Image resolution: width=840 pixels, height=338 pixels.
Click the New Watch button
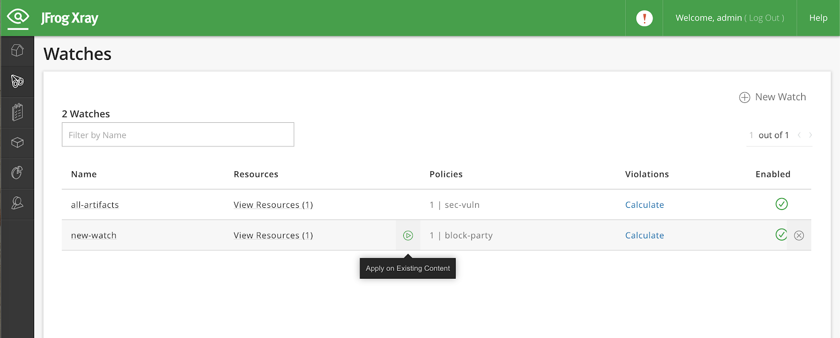[773, 97]
